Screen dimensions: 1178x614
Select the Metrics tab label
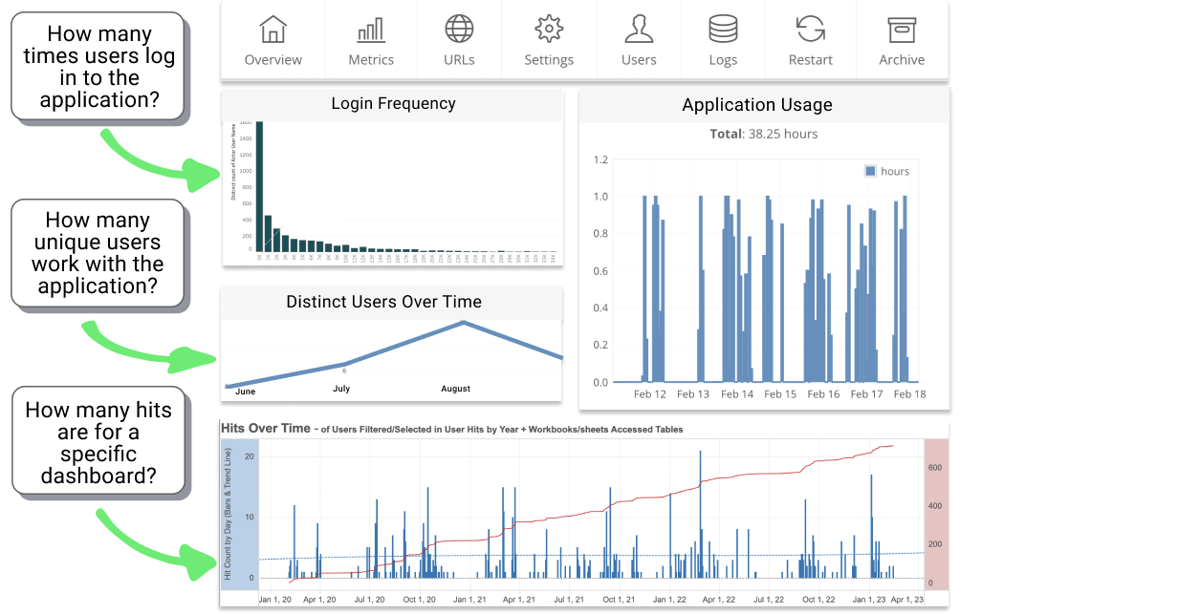371,59
